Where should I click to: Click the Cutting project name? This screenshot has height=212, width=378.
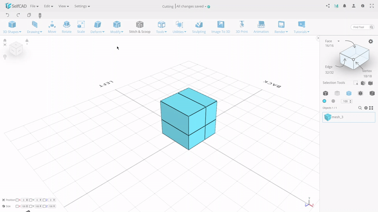click(x=168, y=7)
